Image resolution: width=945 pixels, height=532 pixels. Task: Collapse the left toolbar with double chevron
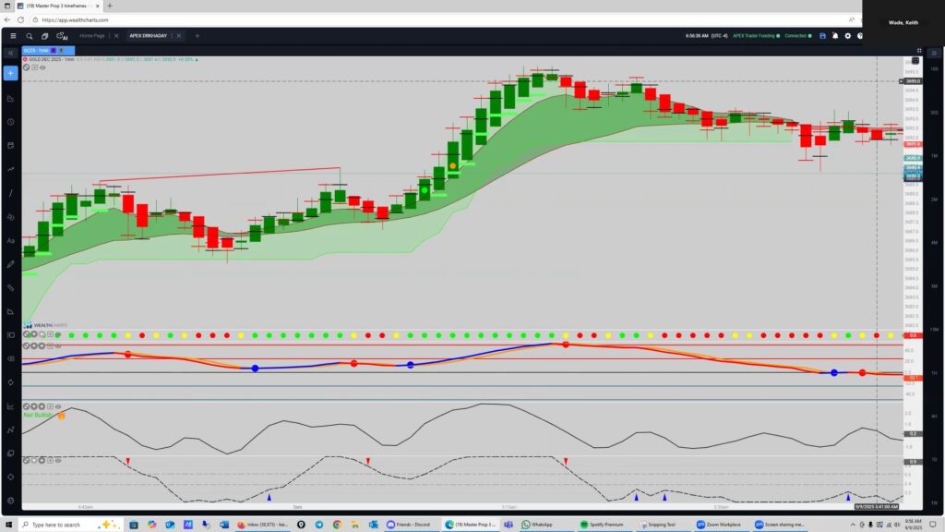tap(11, 54)
